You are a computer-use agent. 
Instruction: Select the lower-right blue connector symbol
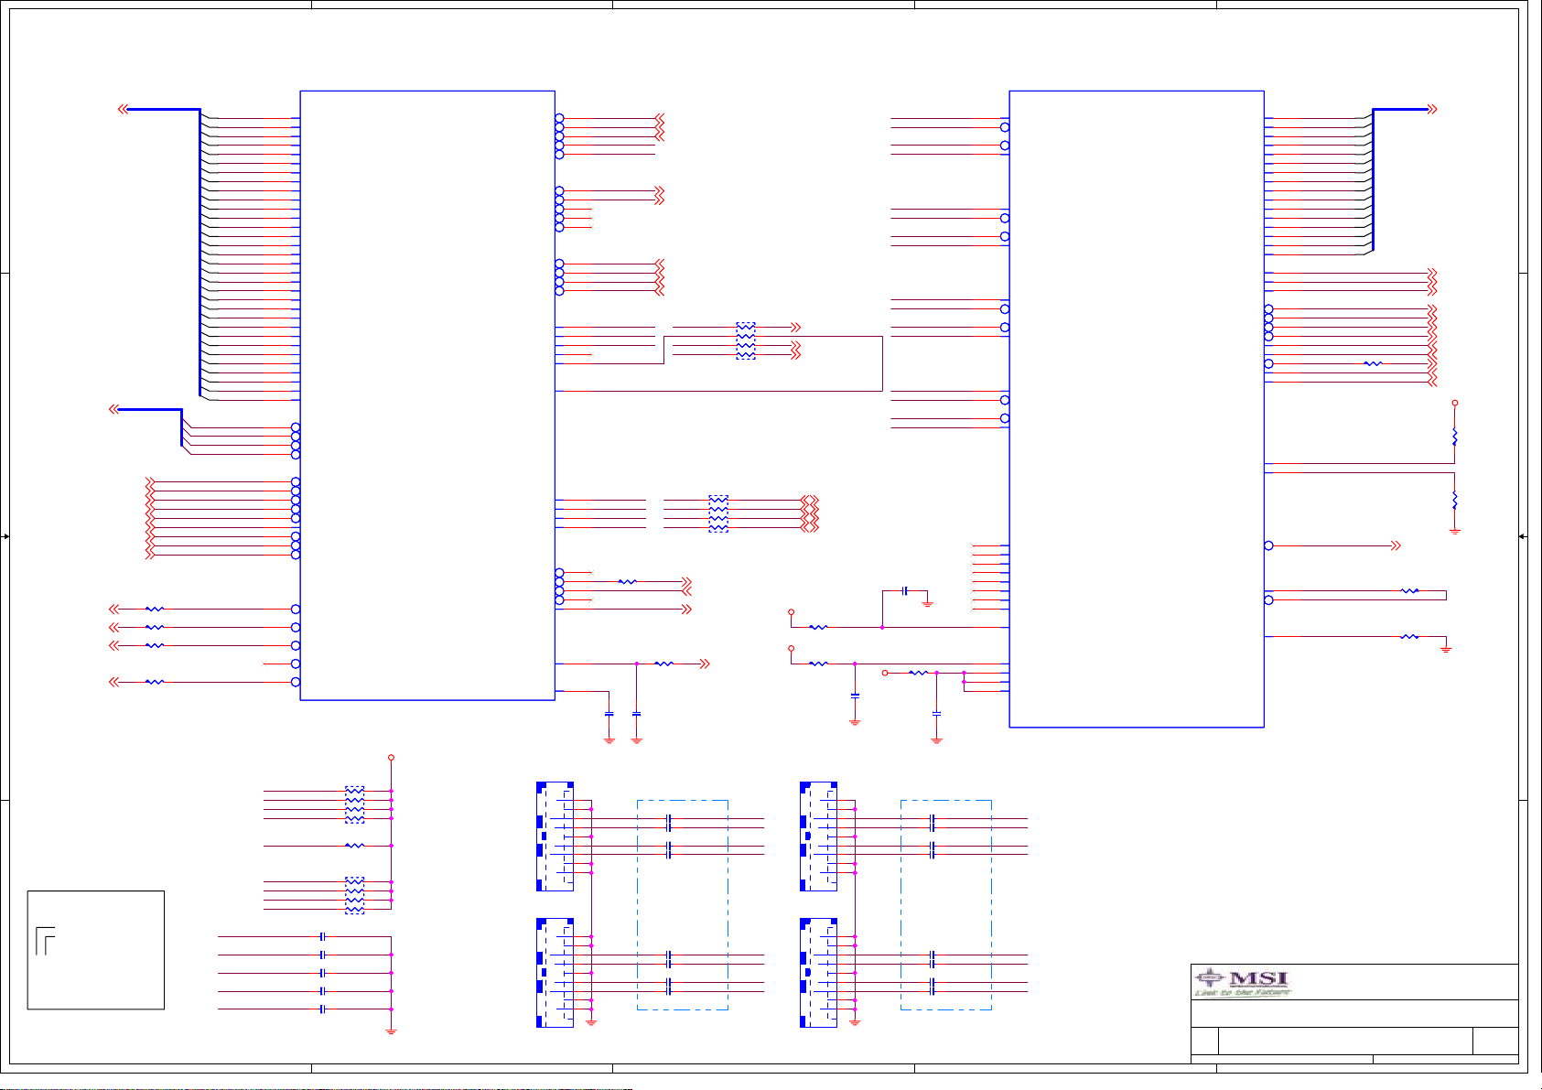pyautogui.click(x=818, y=973)
